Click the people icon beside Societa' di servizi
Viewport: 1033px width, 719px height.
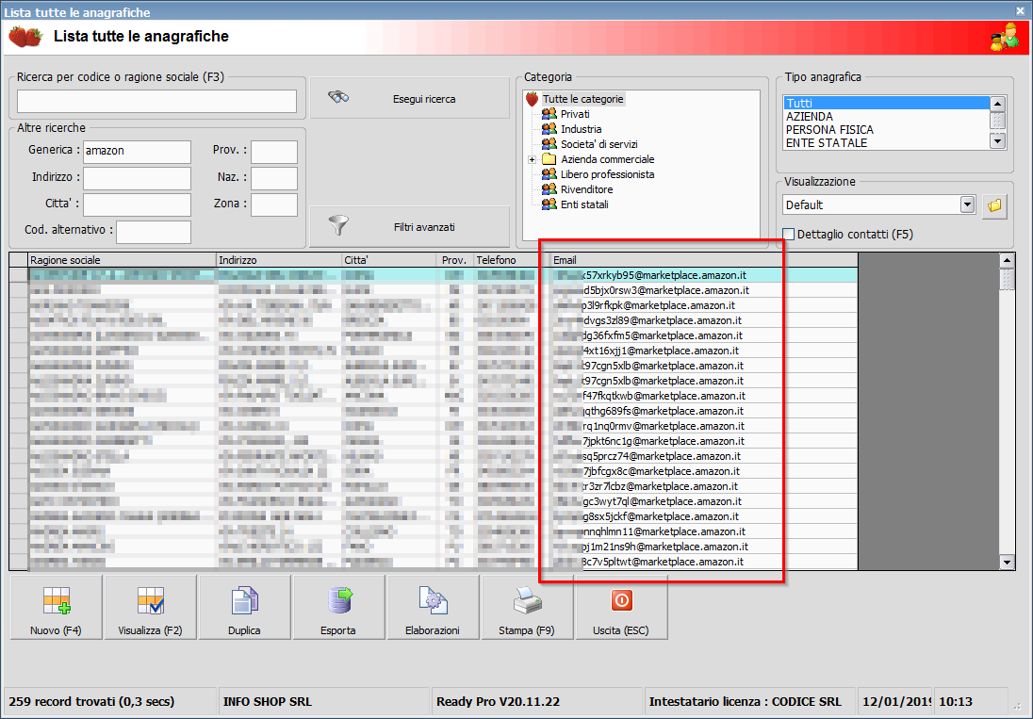549,144
